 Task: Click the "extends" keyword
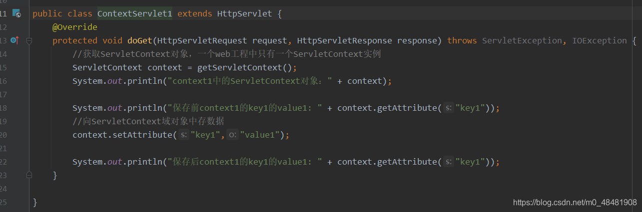[x=195, y=13]
